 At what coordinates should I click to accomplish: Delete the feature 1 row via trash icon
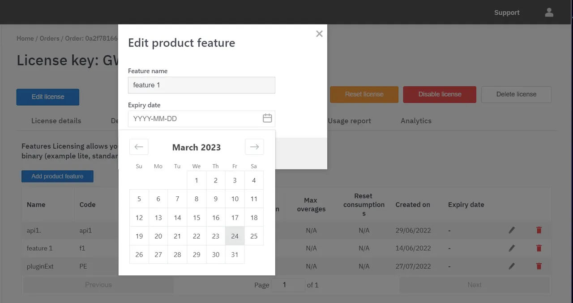point(539,248)
